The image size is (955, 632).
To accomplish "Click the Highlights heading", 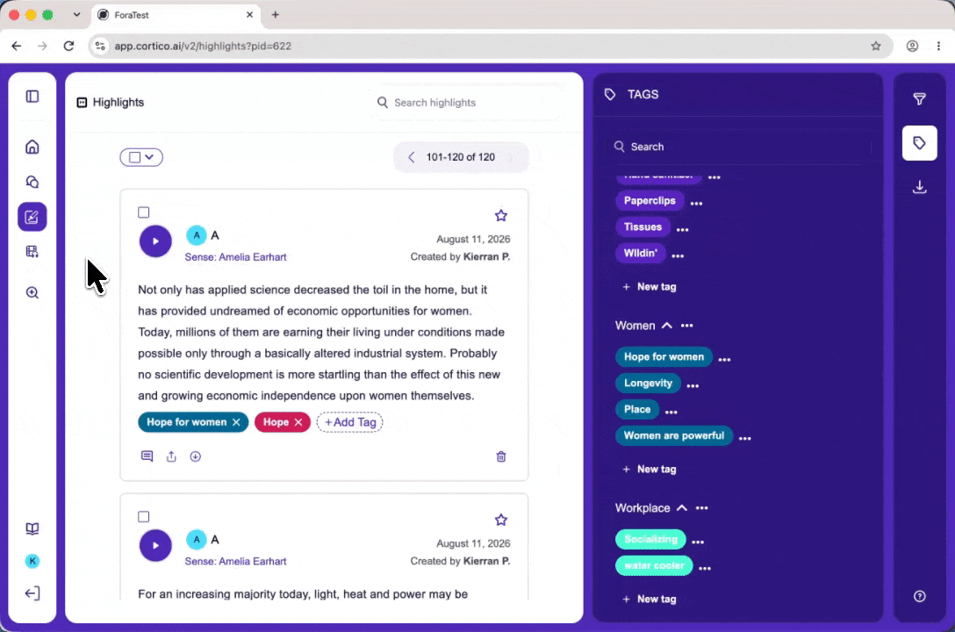I will coord(118,103).
